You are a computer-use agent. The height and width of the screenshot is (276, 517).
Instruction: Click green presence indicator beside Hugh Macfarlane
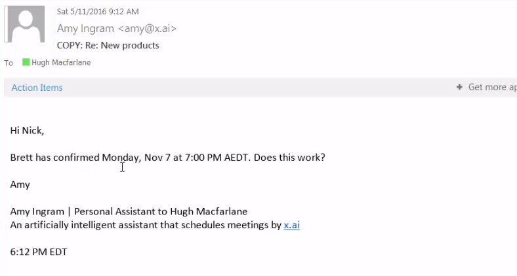pos(26,63)
